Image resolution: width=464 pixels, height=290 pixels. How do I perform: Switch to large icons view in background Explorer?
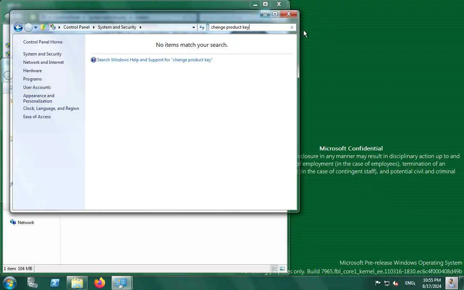tap(282, 269)
